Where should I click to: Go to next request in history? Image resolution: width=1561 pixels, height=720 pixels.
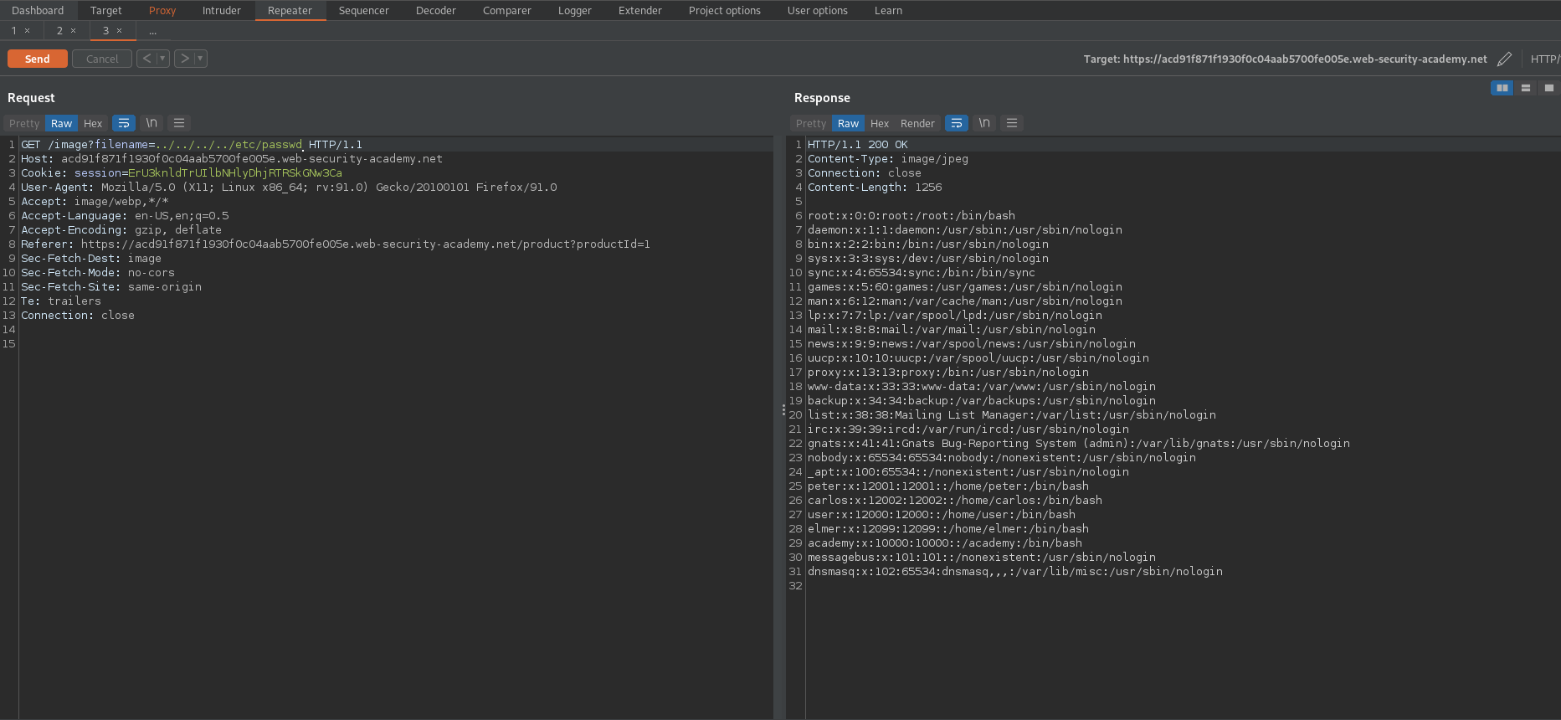(x=185, y=59)
